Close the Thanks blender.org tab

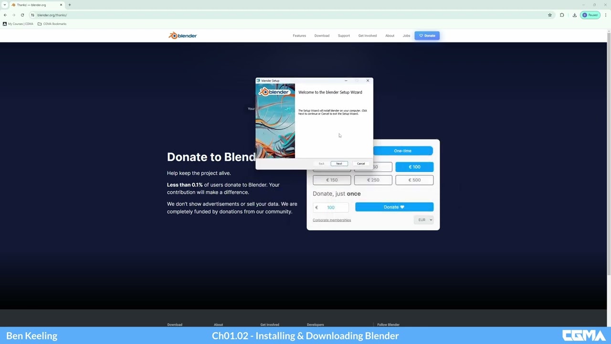(61, 5)
